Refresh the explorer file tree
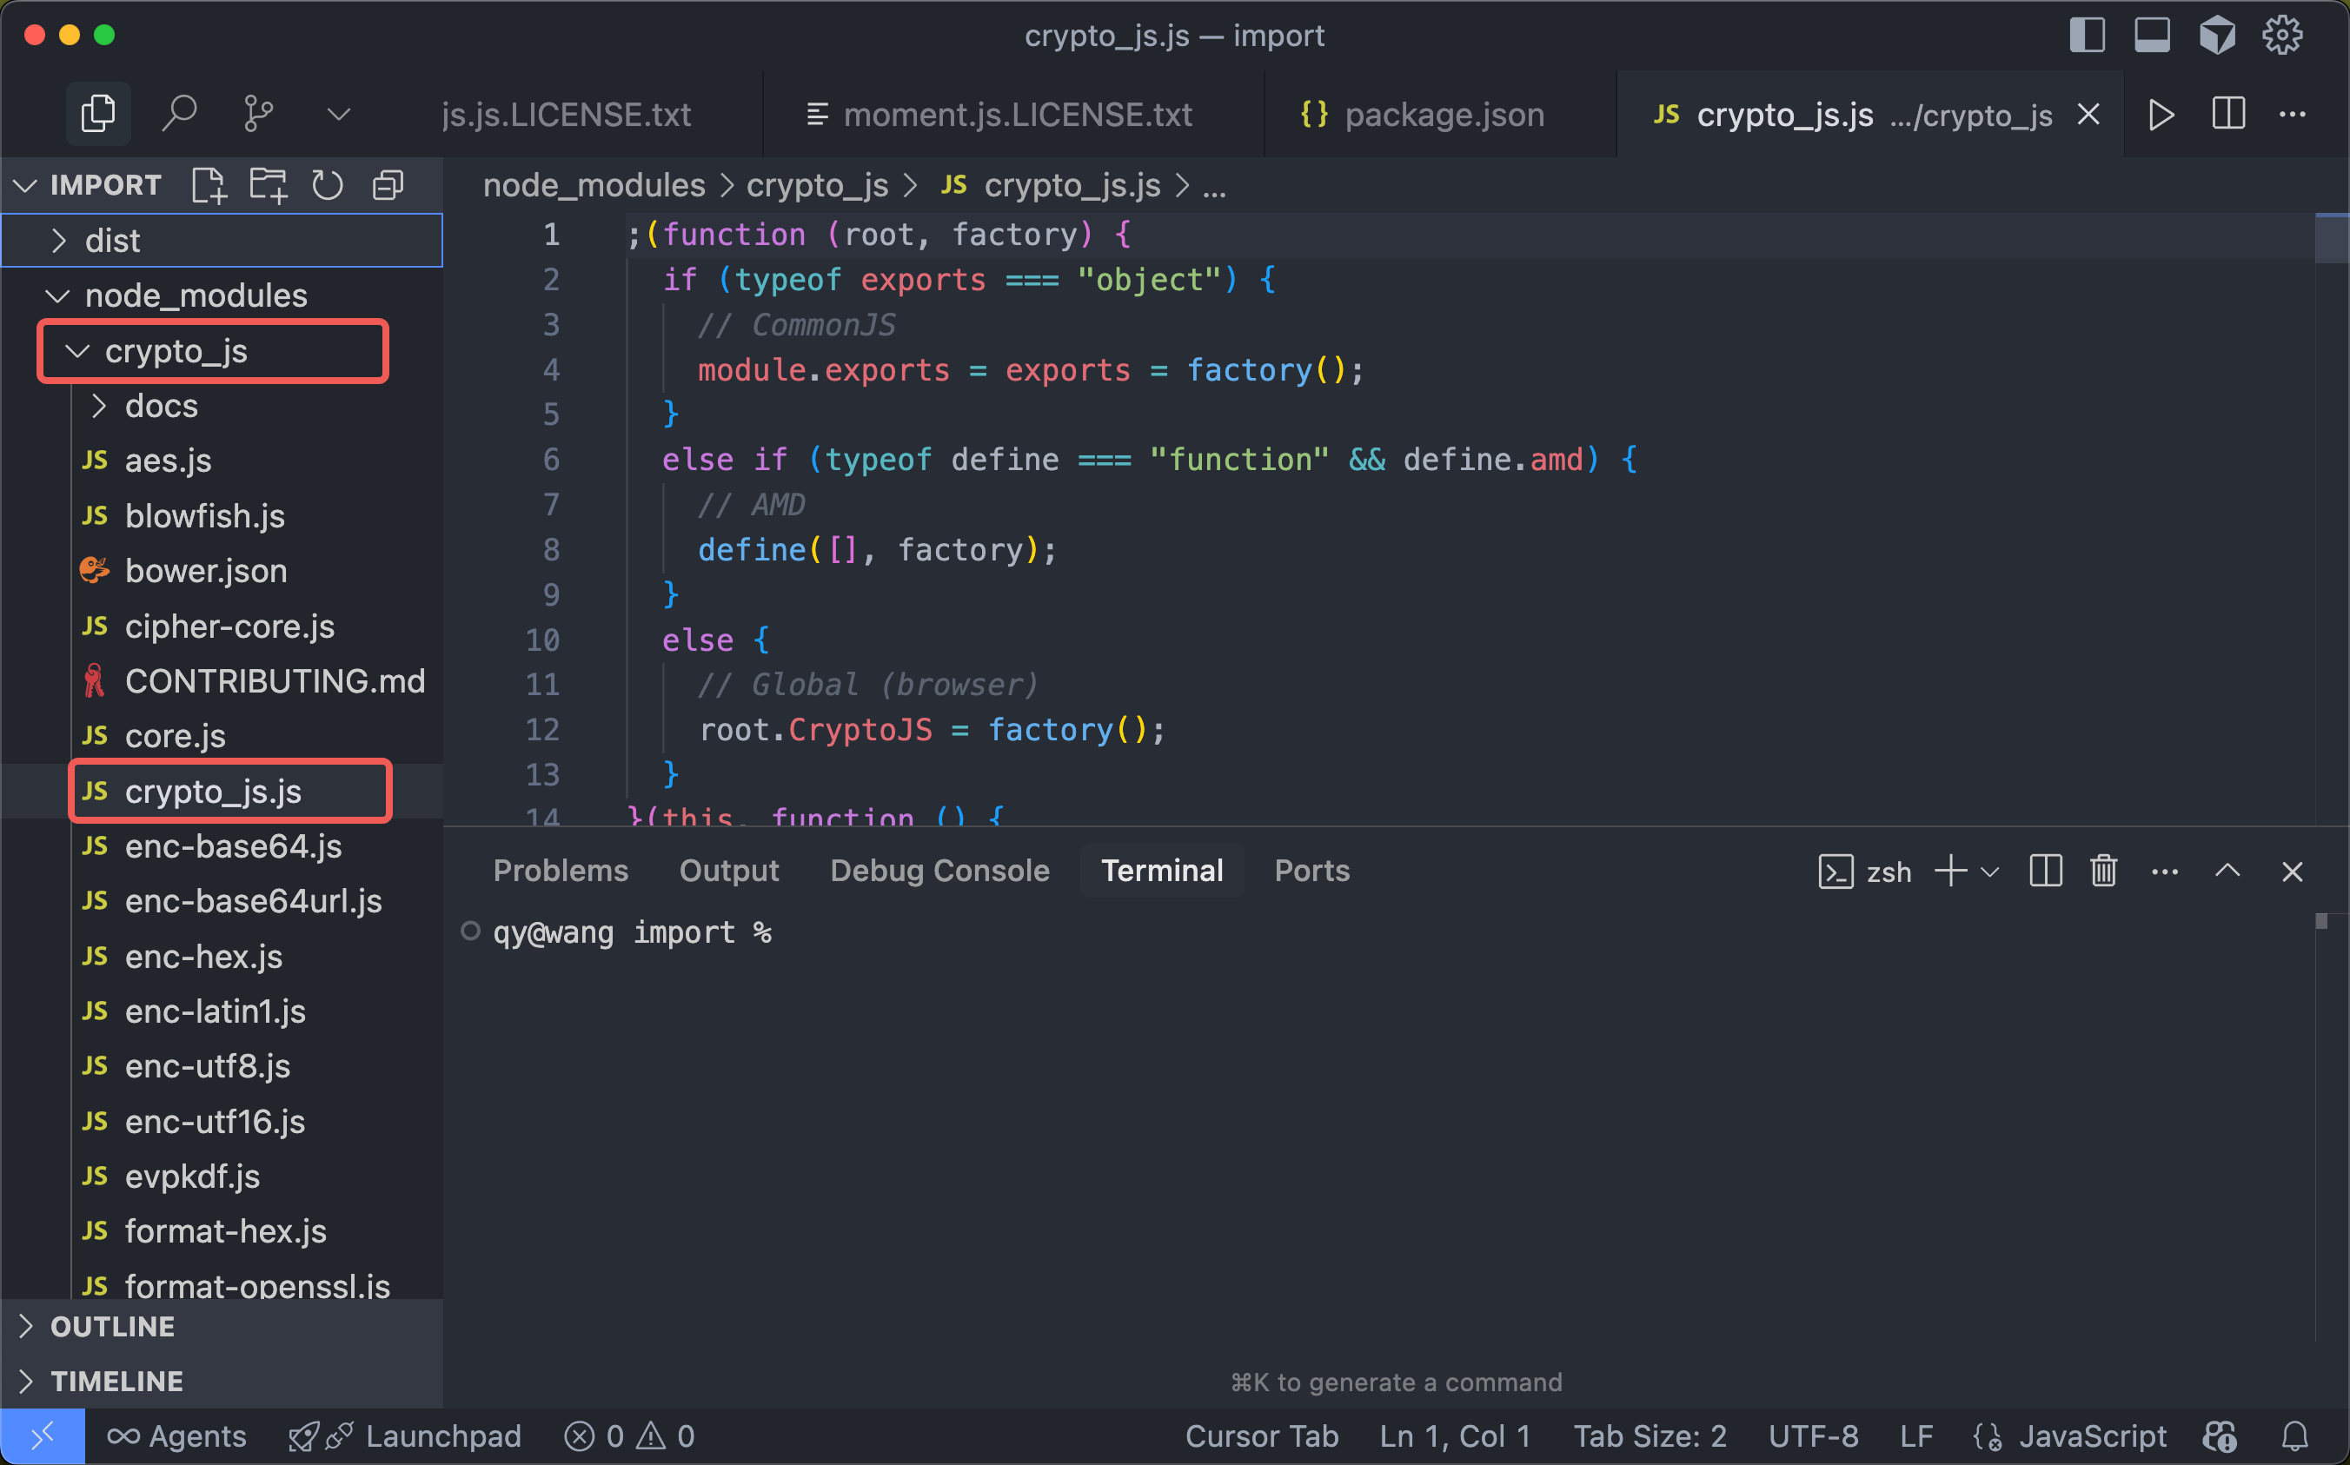Screen dimensions: 2350x1465 (x=328, y=185)
